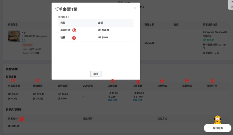This screenshot has width=233, height=135.
Task: Open the 在线服务 chat button
Action: (x=218, y=128)
